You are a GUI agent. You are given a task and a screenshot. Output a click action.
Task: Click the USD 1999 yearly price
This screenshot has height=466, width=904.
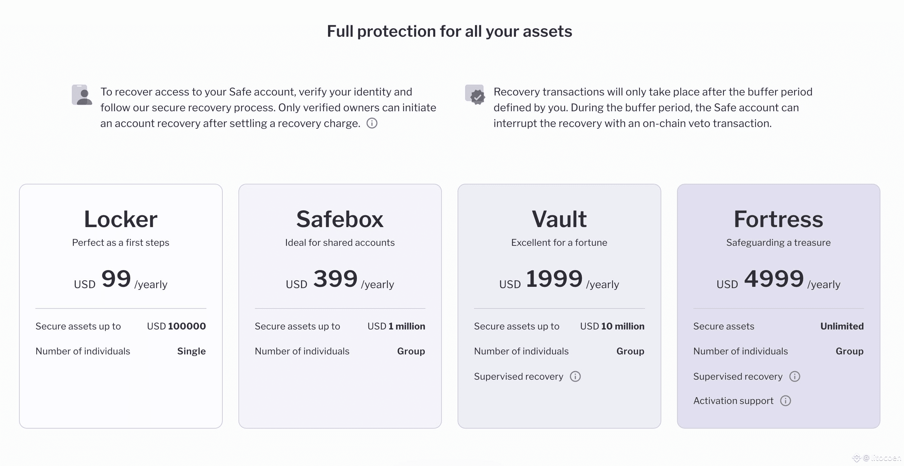[x=559, y=279]
